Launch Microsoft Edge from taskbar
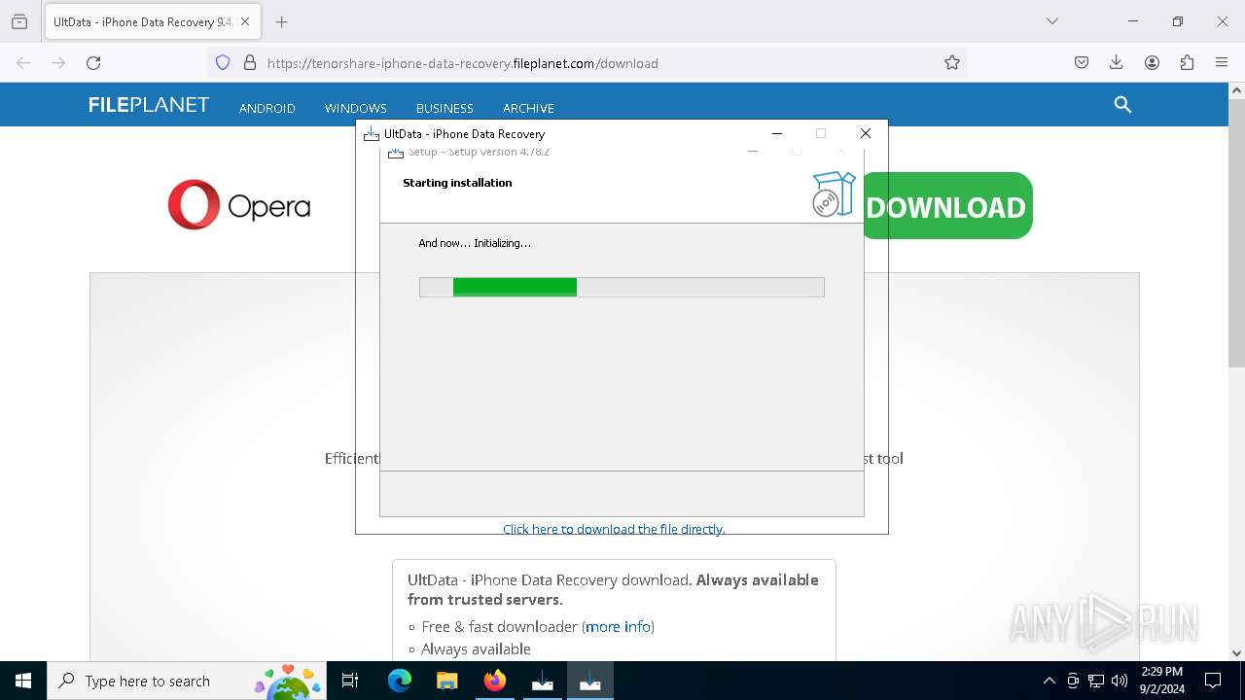1245x700 pixels. [x=400, y=681]
